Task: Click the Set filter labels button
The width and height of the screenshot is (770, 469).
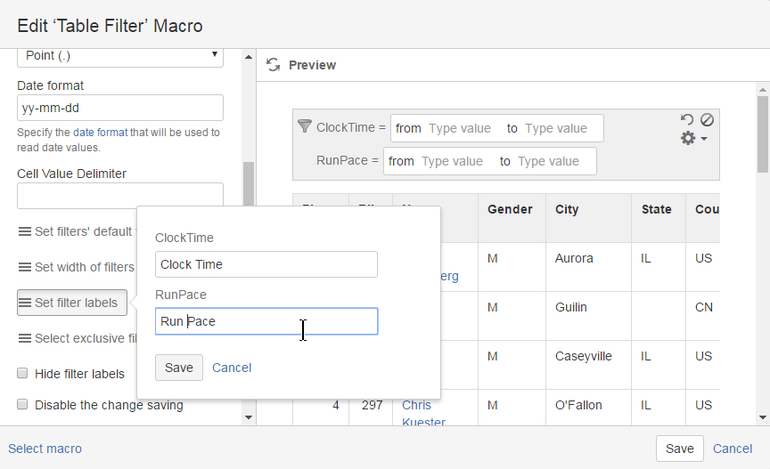Action: tap(72, 303)
